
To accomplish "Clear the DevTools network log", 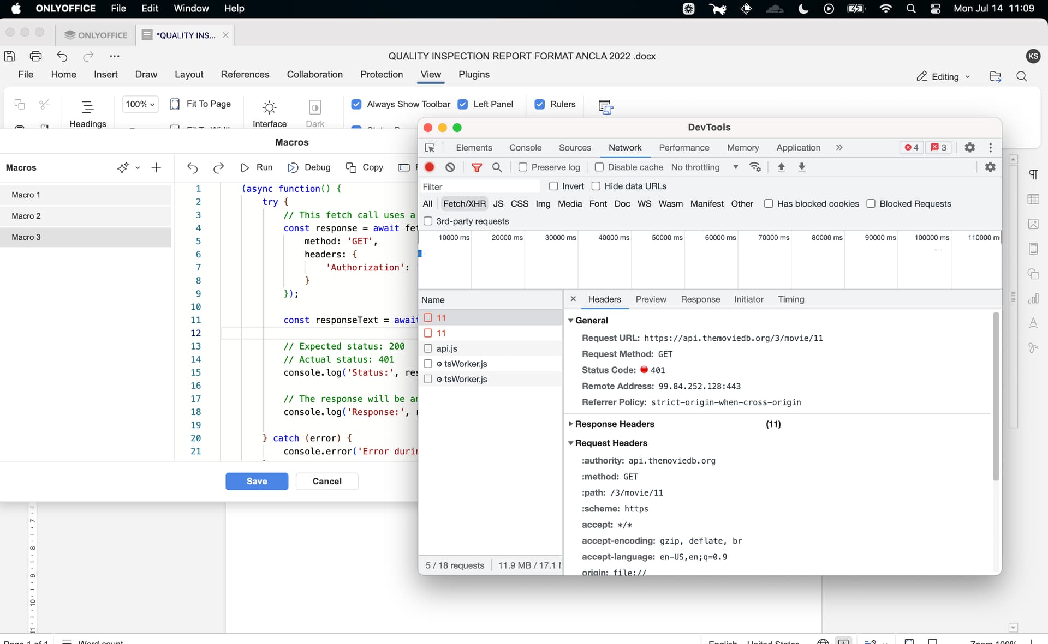I will [450, 167].
